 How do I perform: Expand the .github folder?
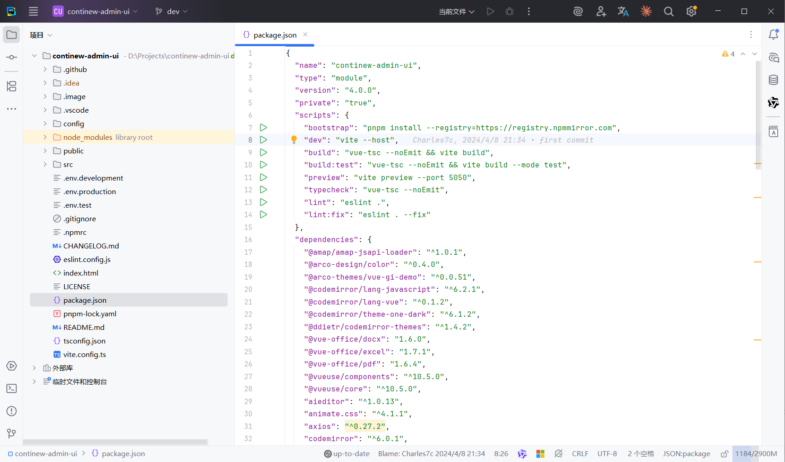tap(45, 69)
